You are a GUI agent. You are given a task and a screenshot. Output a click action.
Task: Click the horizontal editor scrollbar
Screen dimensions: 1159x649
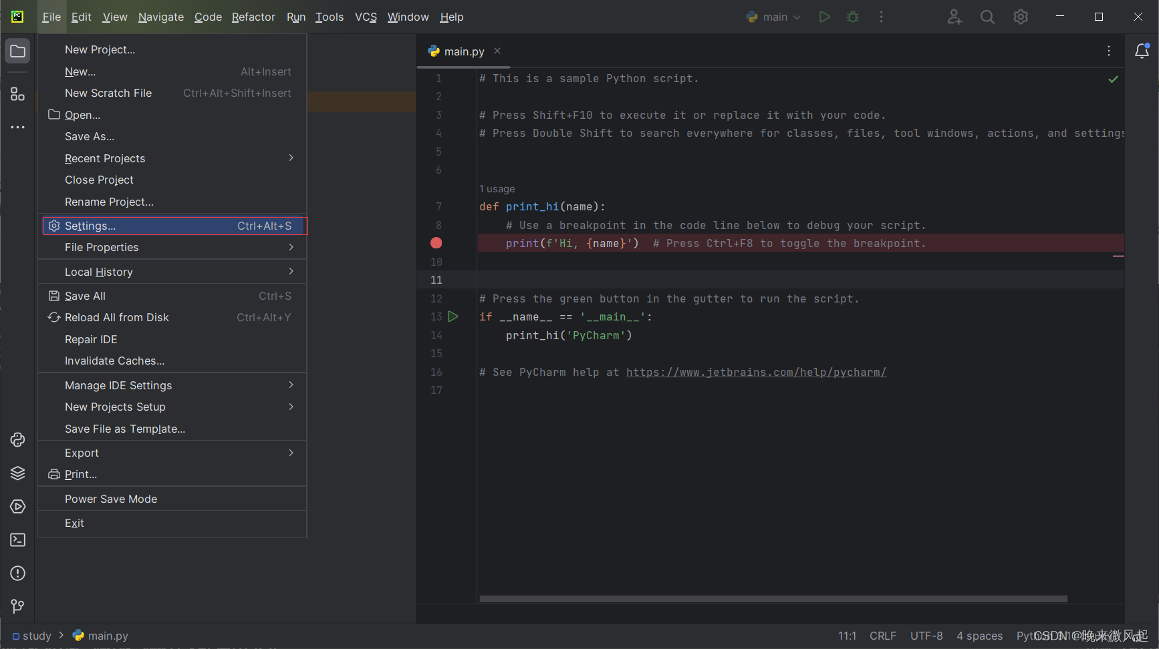point(773,598)
